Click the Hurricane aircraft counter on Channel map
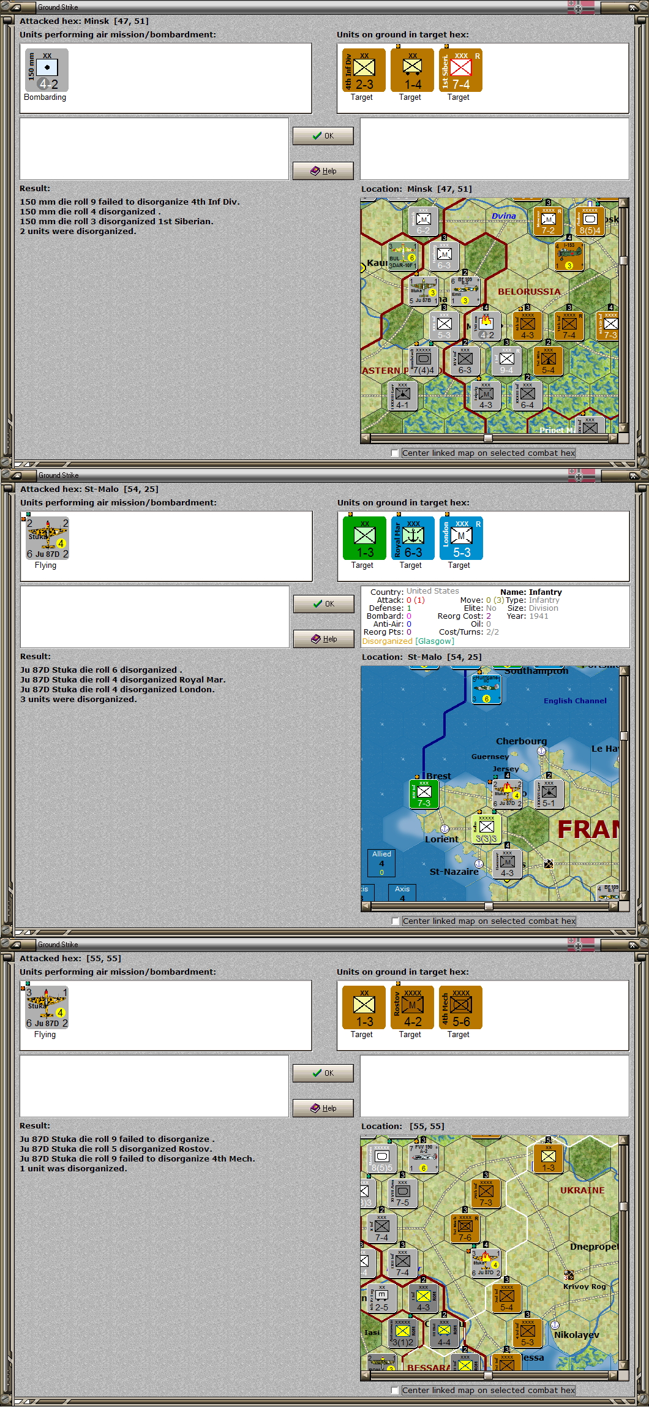 (487, 689)
